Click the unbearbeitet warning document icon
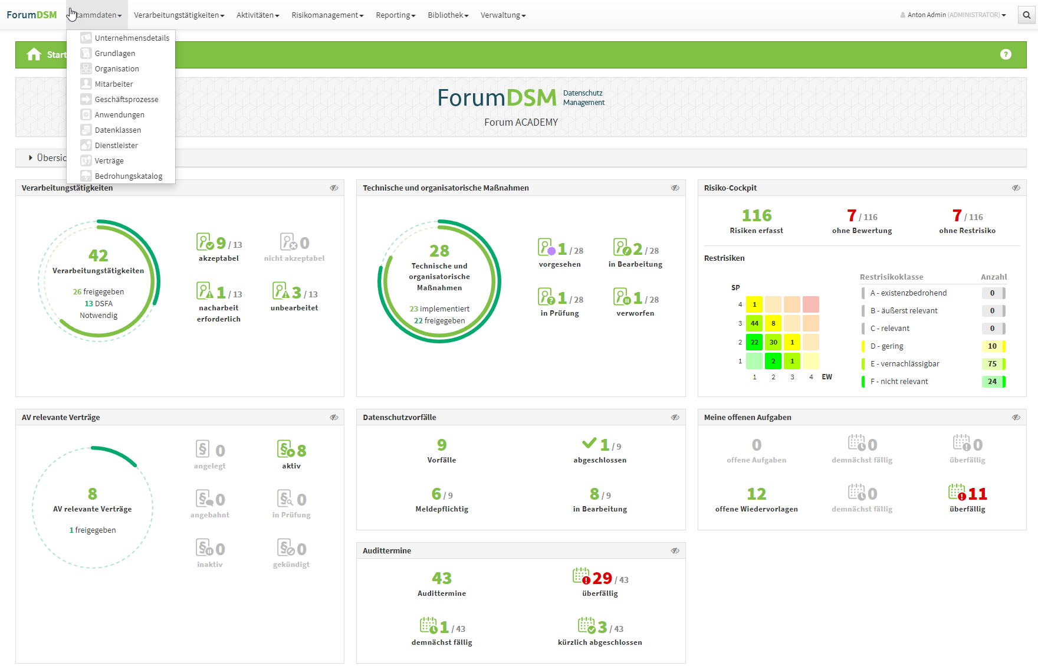This screenshot has width=1038, height=669. (x=281, y=291)
